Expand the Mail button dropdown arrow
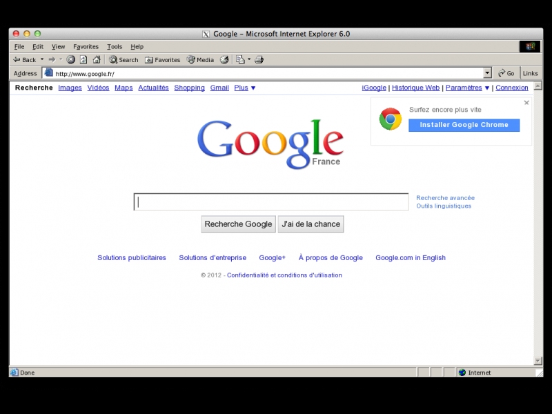 [249, 59]
